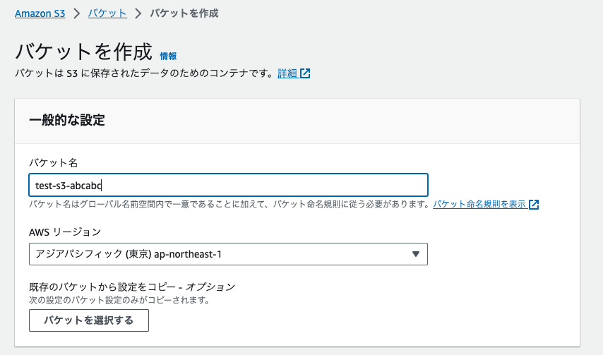Open the 情報 info link
Screen dimensions: 603x355
tap(168, 56)
